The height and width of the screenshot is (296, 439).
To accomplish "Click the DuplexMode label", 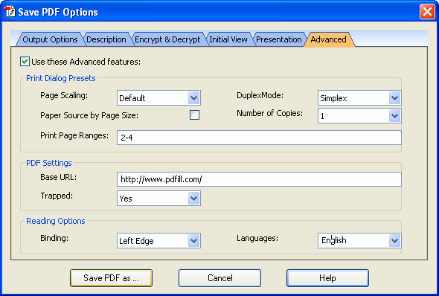I will point(260,95).
